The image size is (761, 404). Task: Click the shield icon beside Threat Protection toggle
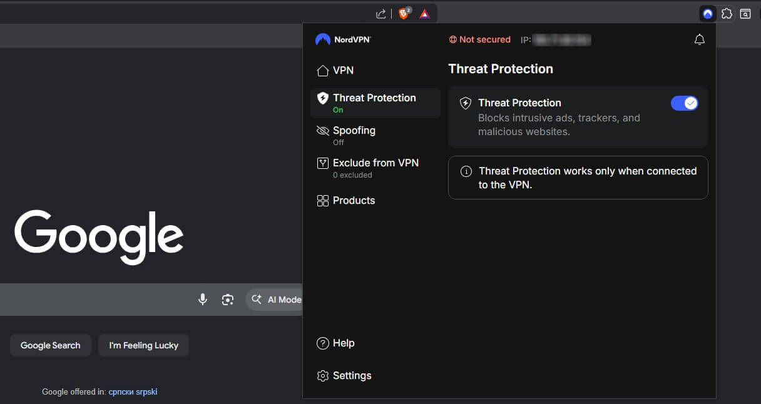click(x=466, y=103)
